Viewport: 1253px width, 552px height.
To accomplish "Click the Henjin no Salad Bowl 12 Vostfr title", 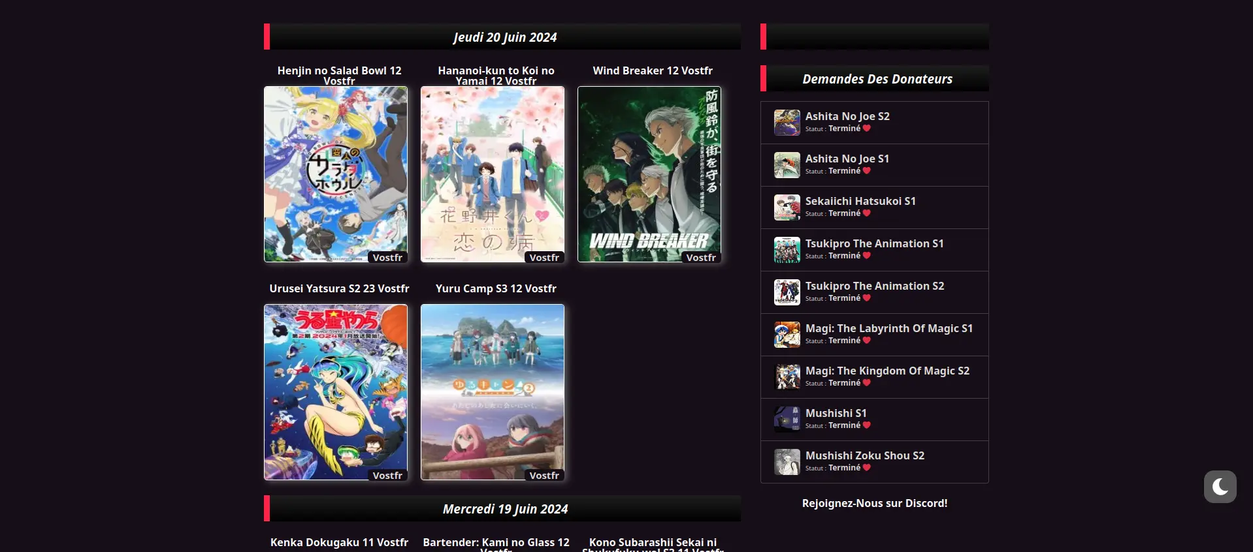I will pos(339,75).
